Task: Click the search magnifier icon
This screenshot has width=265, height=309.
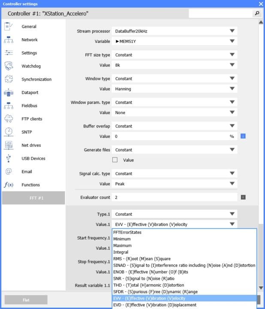Action: pyautogui.click(x=257, y=13)
